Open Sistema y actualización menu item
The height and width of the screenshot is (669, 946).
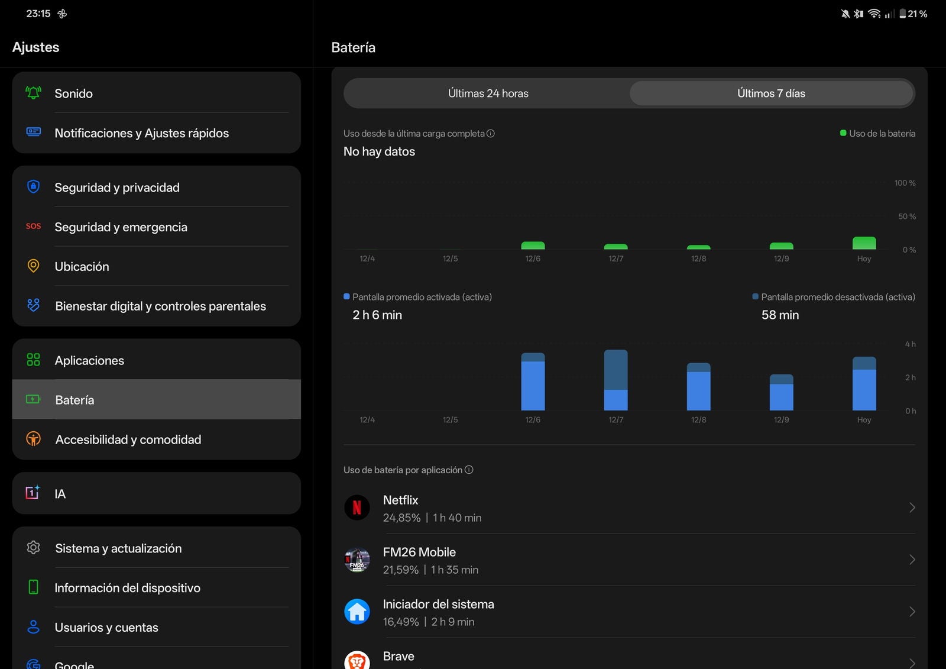118,548
